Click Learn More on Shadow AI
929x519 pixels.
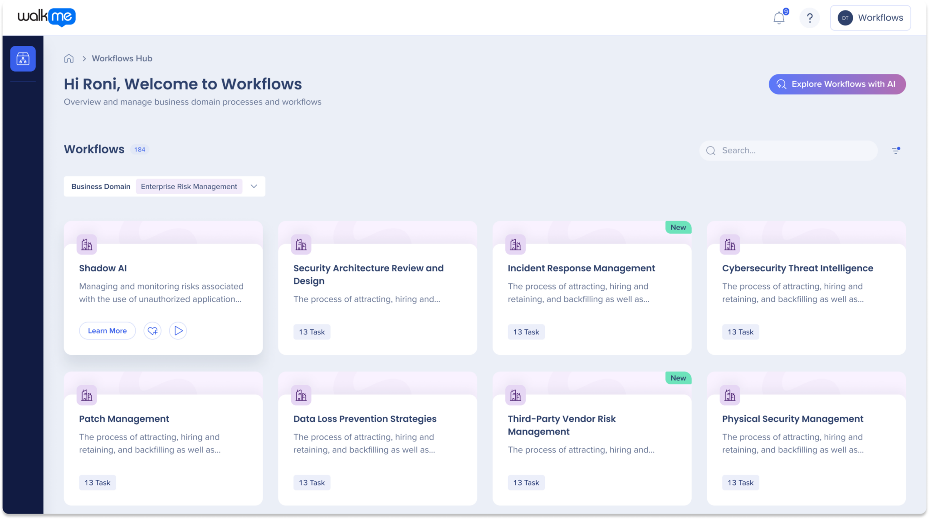coord(107,331)
